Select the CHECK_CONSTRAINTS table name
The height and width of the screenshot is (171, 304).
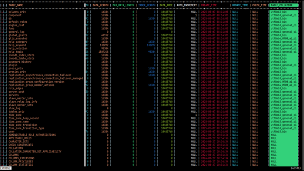[x=21, y=145]
